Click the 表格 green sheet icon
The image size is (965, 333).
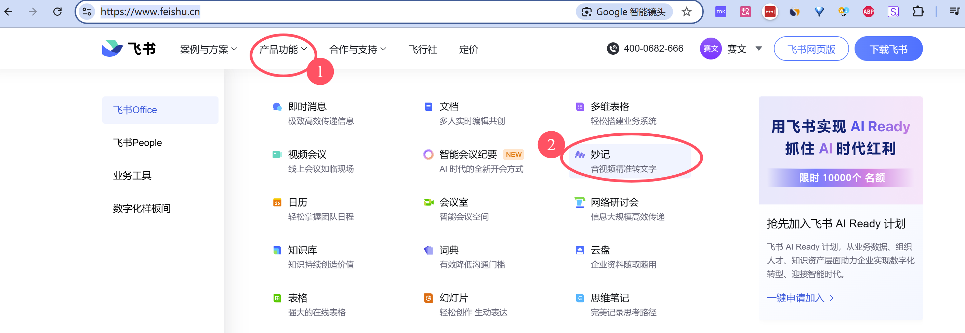[x=277, y=298]
